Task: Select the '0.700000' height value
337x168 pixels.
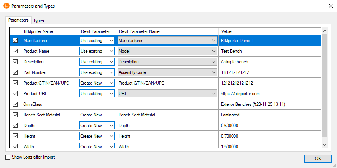Action: 270,136
